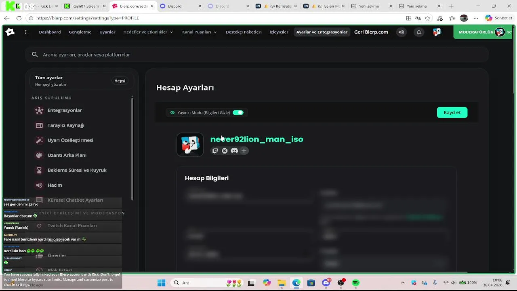Switch to first Discord browser tab
The image size is (517, 291).
coord(180,6)
